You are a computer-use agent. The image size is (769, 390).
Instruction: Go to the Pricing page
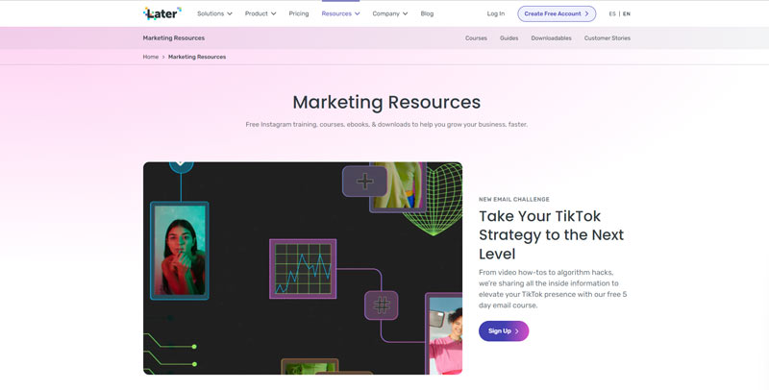click(x=299, y=13)
